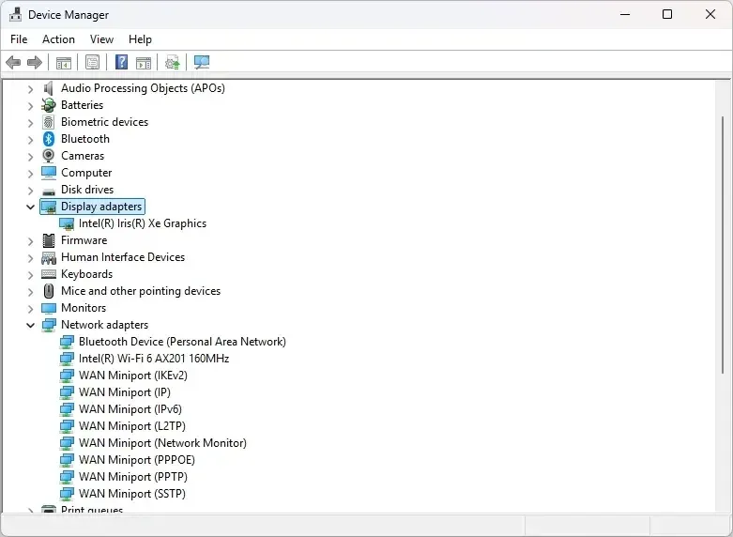Click the Update device driver toolbar icon
Image resolution: width=733 pixels, height=537 pixels.
coord(173,62)
